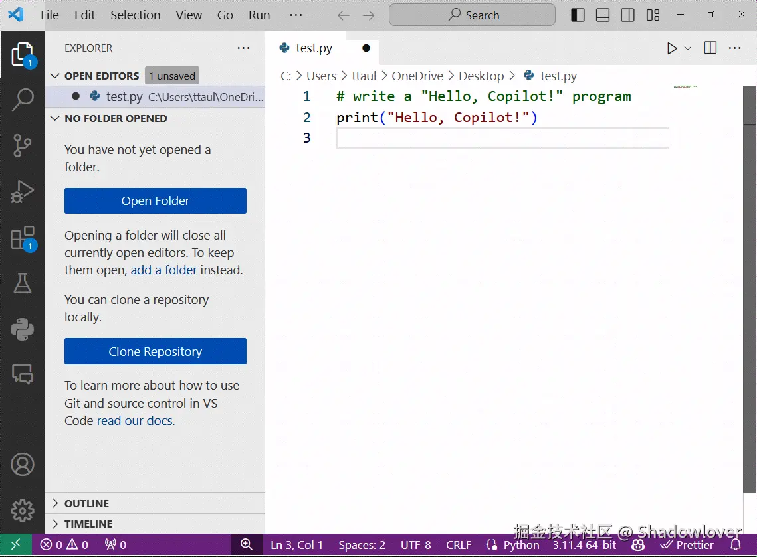Toggle the bottom Panel visibility
Viewport: 757px width, 557px height.
pos(603,15)
